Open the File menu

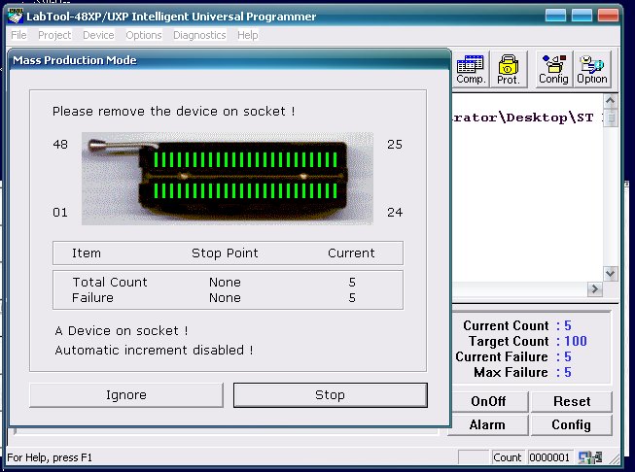click(18, 35)
